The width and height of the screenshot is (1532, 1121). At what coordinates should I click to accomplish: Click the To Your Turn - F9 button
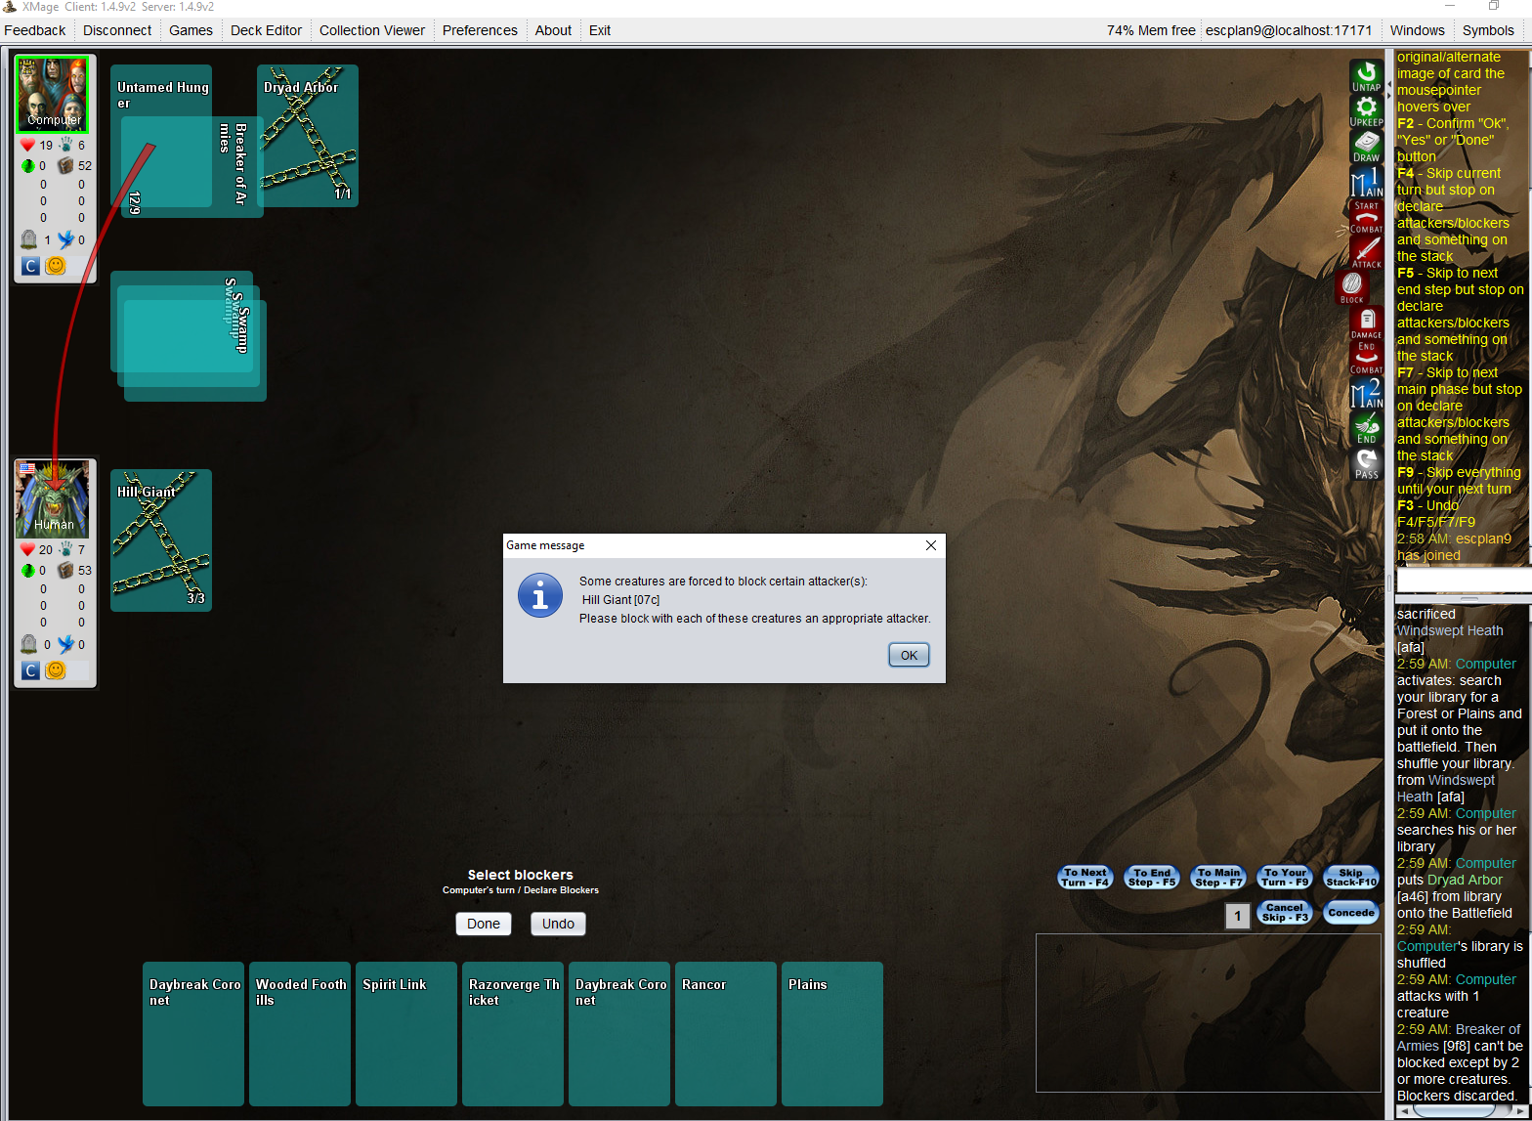pos(1285,878)
